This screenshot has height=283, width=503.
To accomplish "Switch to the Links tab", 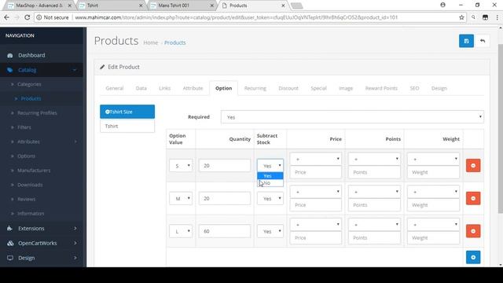I will (x=164, y=88).
